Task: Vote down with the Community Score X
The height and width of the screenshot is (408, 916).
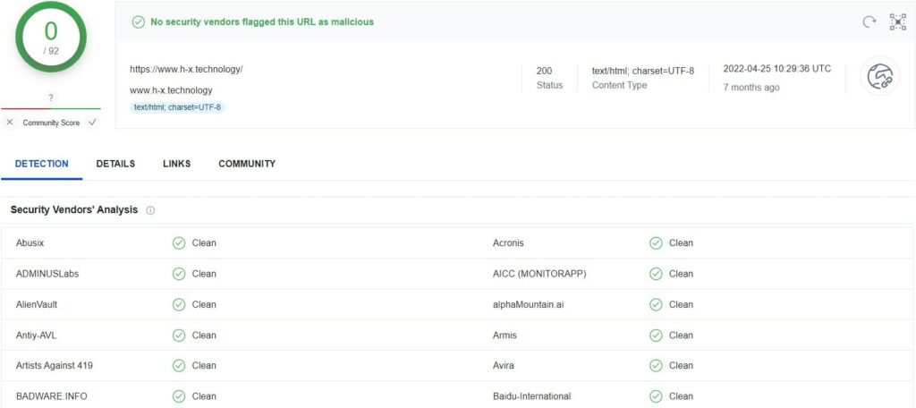Action: tap(9, 123)
